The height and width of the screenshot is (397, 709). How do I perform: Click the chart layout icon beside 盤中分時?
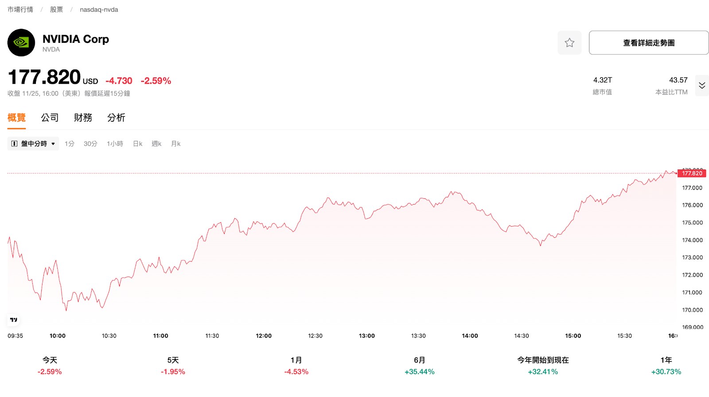point(14,143)
